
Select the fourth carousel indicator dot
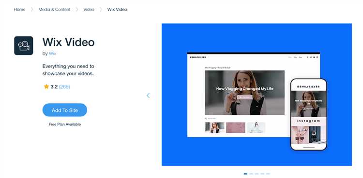(262, 174)
